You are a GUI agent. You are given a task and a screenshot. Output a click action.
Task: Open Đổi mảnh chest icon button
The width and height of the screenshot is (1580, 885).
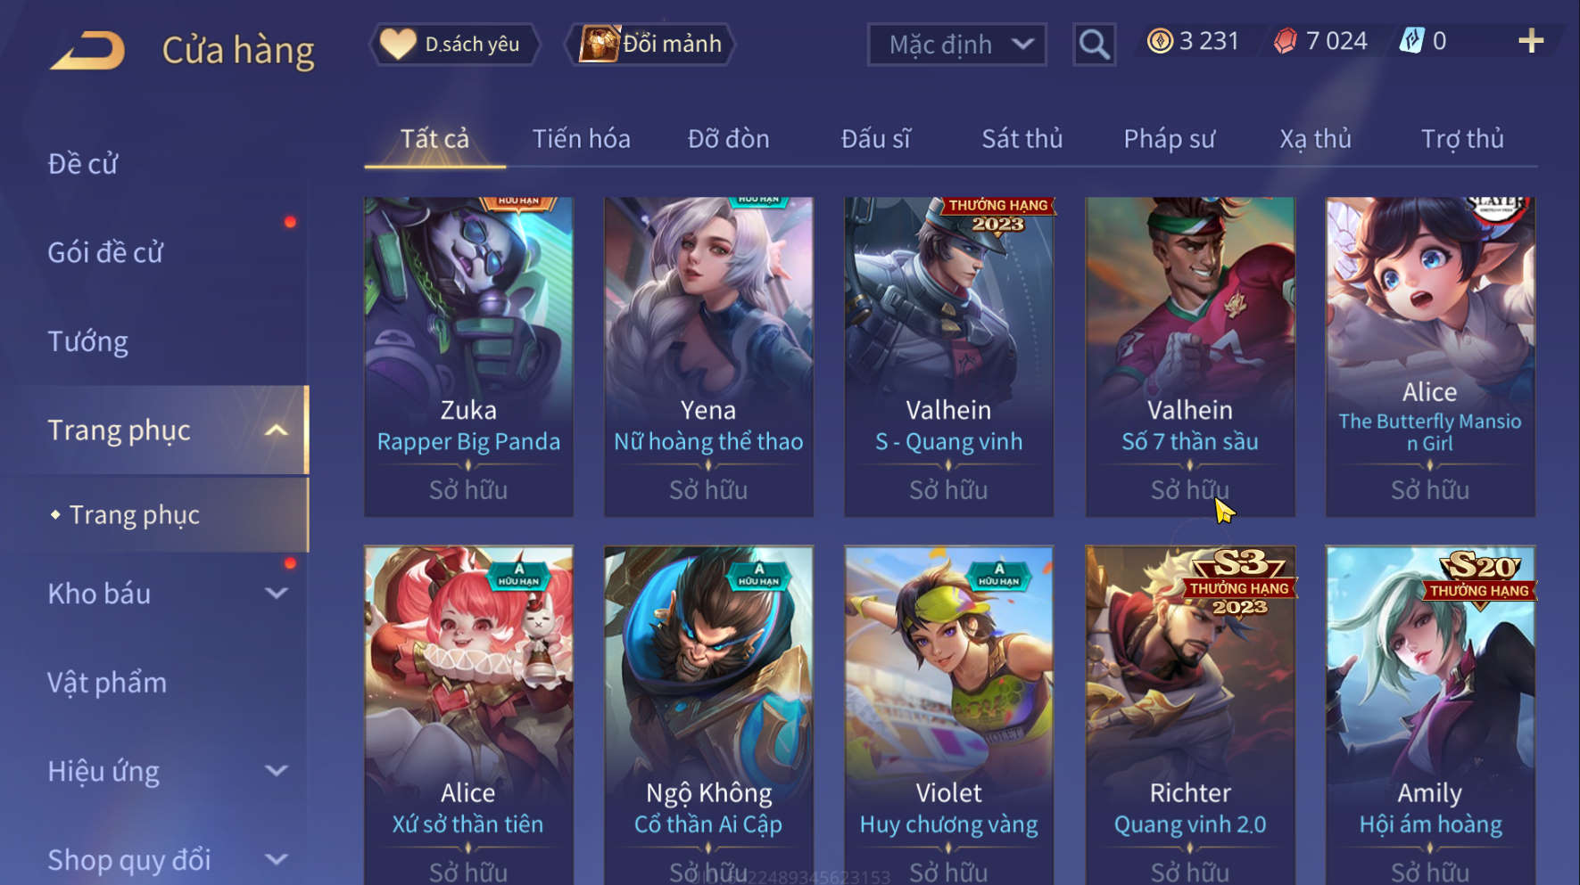[650, 44]
